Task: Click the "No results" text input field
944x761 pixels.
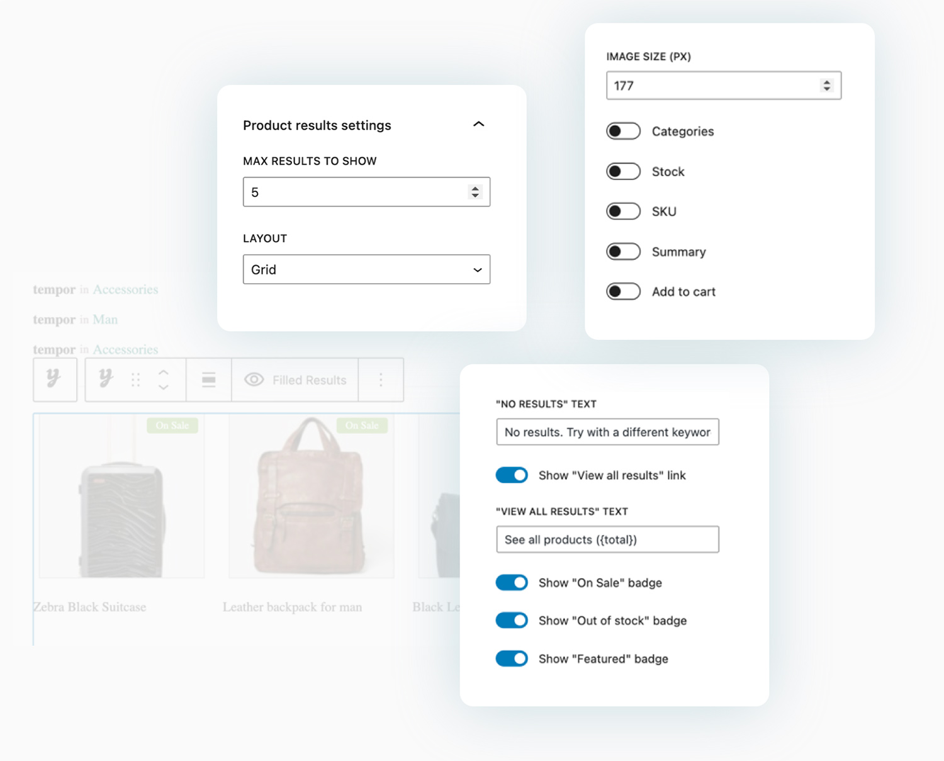Action: (x=607, y=432)
